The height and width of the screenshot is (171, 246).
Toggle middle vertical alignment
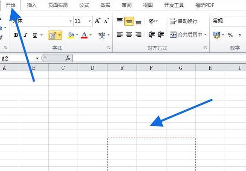tap(129, 21)
